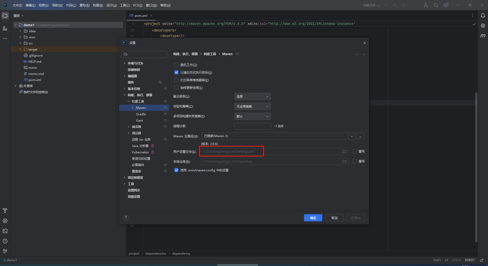This screenshot has width=488, height=266.
Task: Click the 取消 button
Action: pyautogui.click(x=334, y=218)
